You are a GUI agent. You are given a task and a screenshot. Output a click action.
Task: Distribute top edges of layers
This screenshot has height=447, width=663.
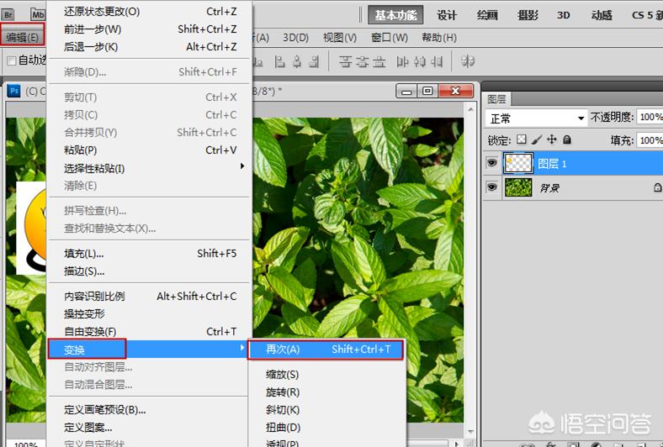346,62
